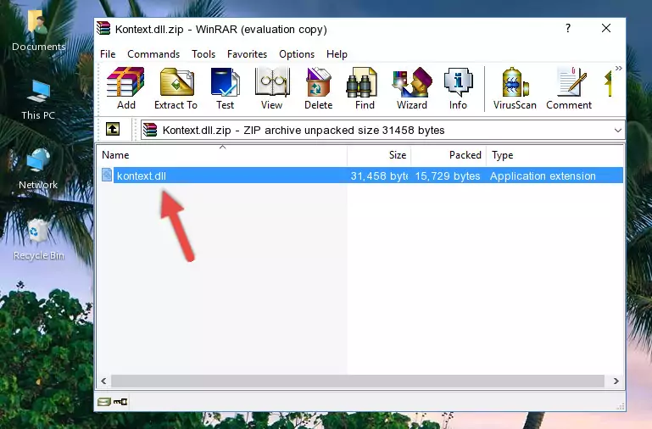Start the VirusScan tool
This screenshot has width=652, height=429.
[x=515, y=88]
